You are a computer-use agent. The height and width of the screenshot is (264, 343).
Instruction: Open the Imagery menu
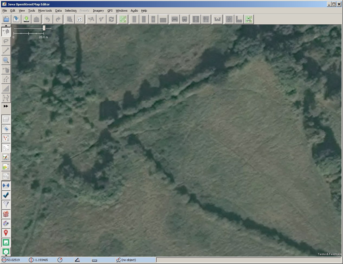[x=98, y=11]
